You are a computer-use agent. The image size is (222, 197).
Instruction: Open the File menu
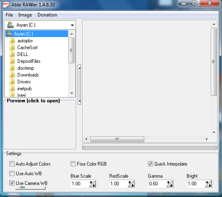pos(9,15)
